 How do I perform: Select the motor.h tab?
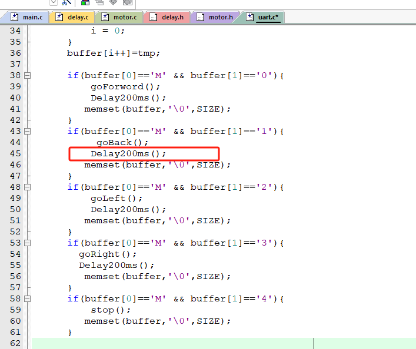tap(215, 17)
